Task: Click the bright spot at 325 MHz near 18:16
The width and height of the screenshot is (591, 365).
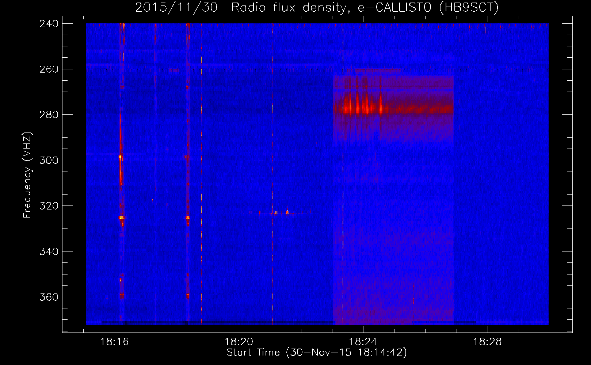Action: [121, 218]
